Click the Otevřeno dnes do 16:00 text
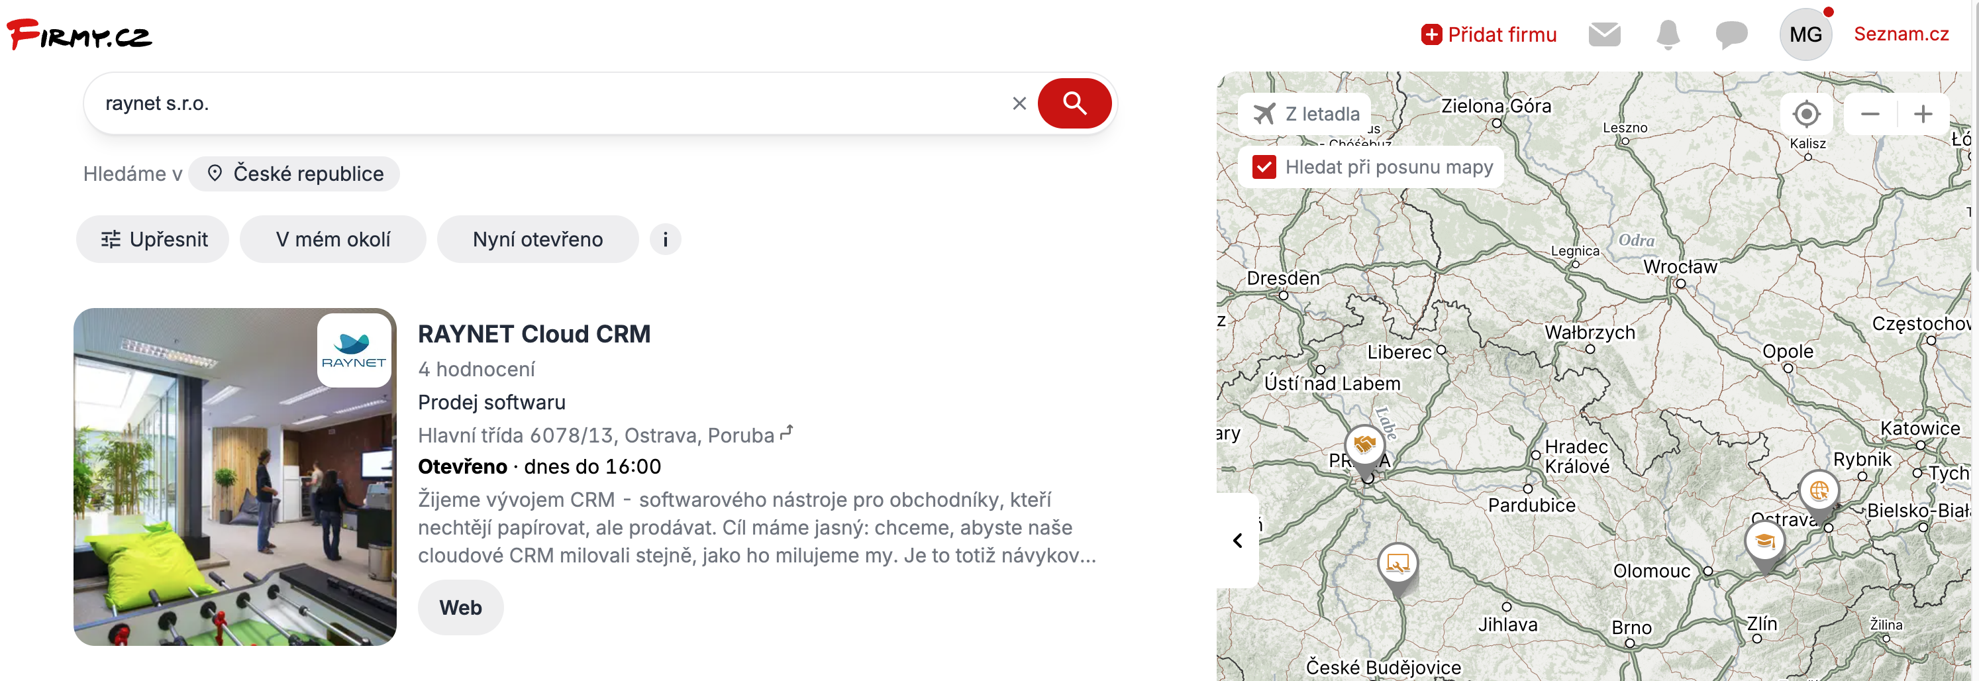 click(539, 466)
